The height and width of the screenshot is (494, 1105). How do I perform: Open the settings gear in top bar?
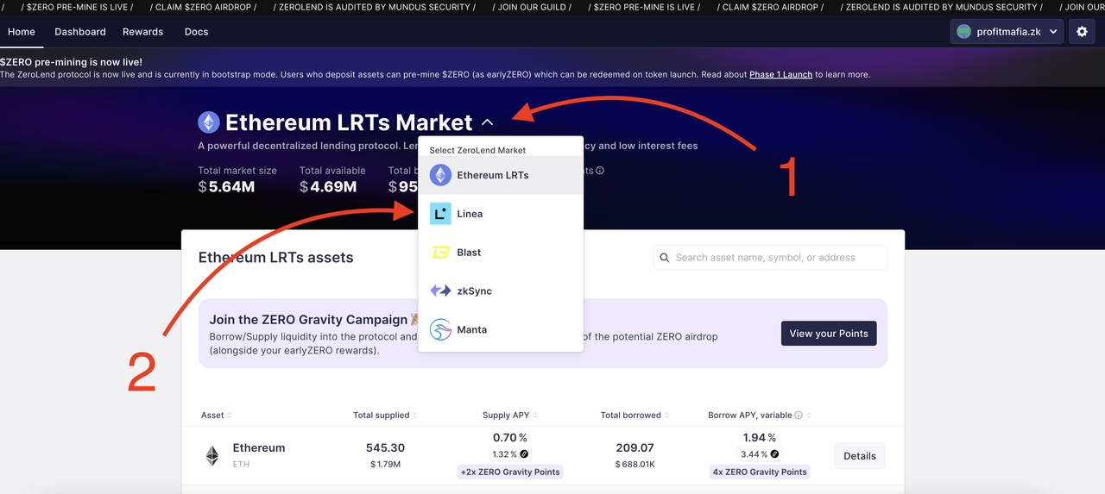[x=1083, y=32]
